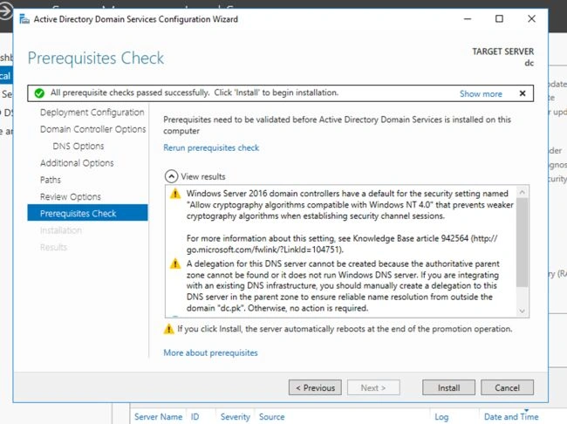The height and width of the screenshot is (424, 567).
Task: Collapse the View results section
Action: tap(171, 176)
